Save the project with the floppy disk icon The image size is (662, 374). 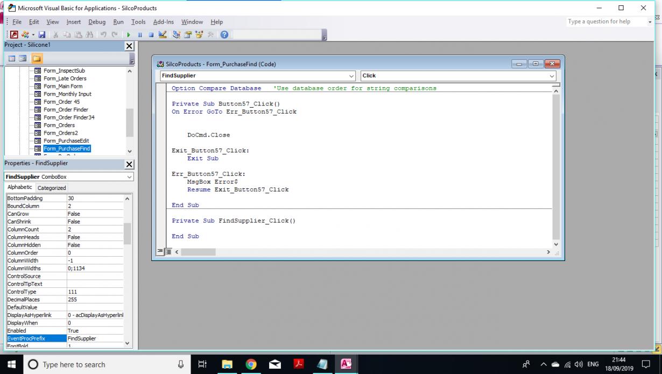point(41,35)
